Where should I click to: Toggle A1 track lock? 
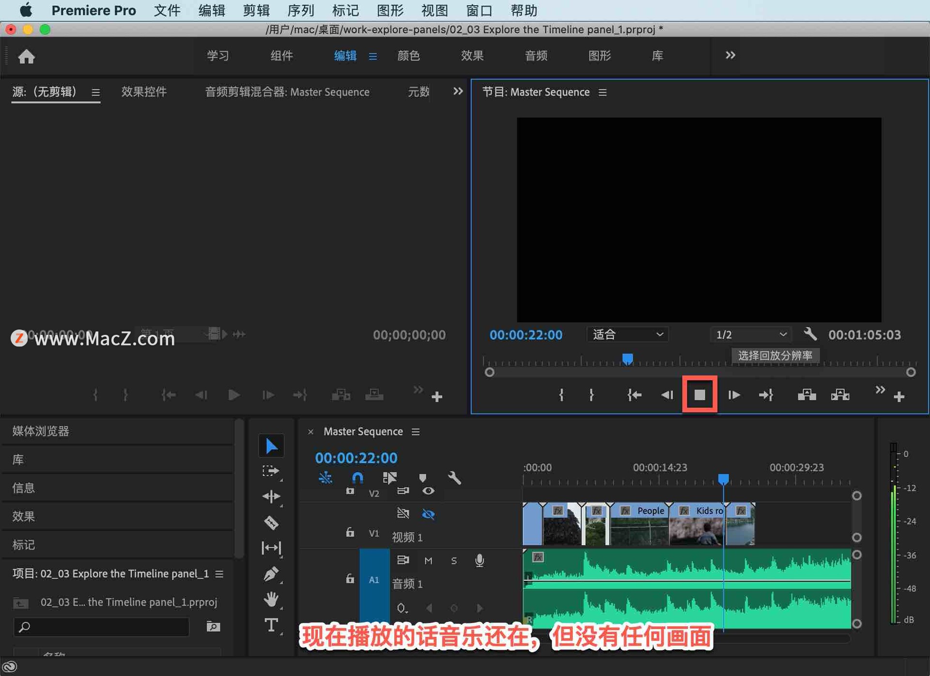click(350, 579)
